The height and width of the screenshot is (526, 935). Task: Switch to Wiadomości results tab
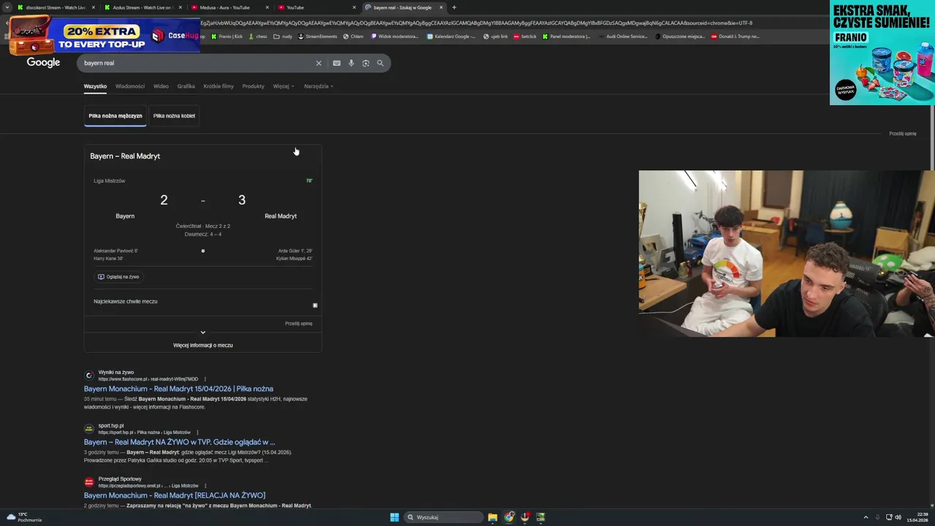coord(130,86)
